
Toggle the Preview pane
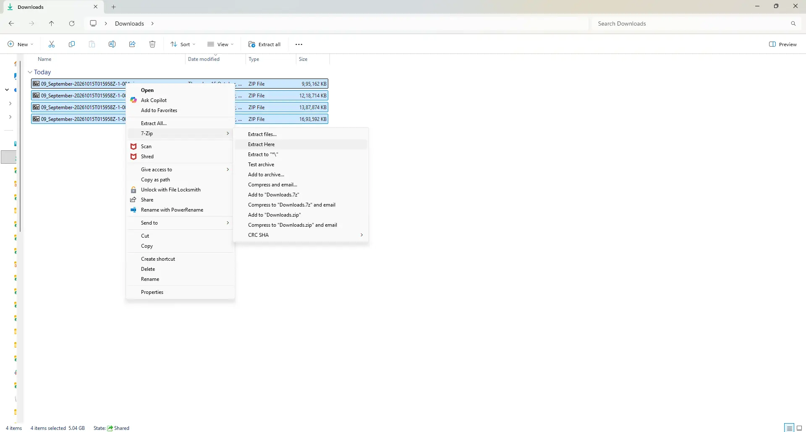783,45
